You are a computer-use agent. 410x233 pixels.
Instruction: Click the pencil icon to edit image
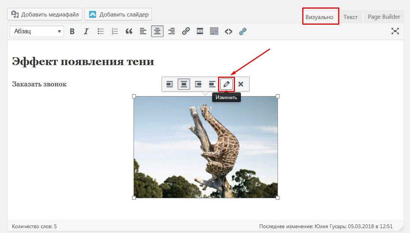226,84
